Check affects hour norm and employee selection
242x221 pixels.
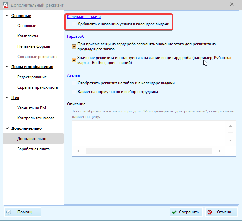(74, 92)
